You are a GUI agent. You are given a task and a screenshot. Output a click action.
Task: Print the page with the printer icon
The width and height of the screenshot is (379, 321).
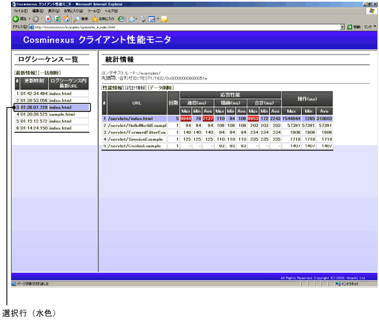pyautogui.click(x=143, y=19)
